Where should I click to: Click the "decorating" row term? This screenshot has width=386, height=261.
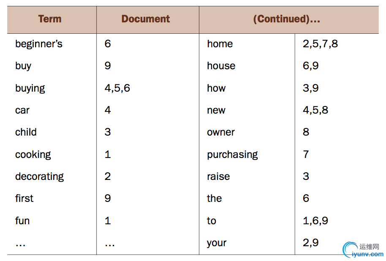[39, 177]
